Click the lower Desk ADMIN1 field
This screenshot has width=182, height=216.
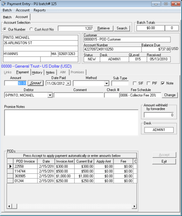(159, 130)
